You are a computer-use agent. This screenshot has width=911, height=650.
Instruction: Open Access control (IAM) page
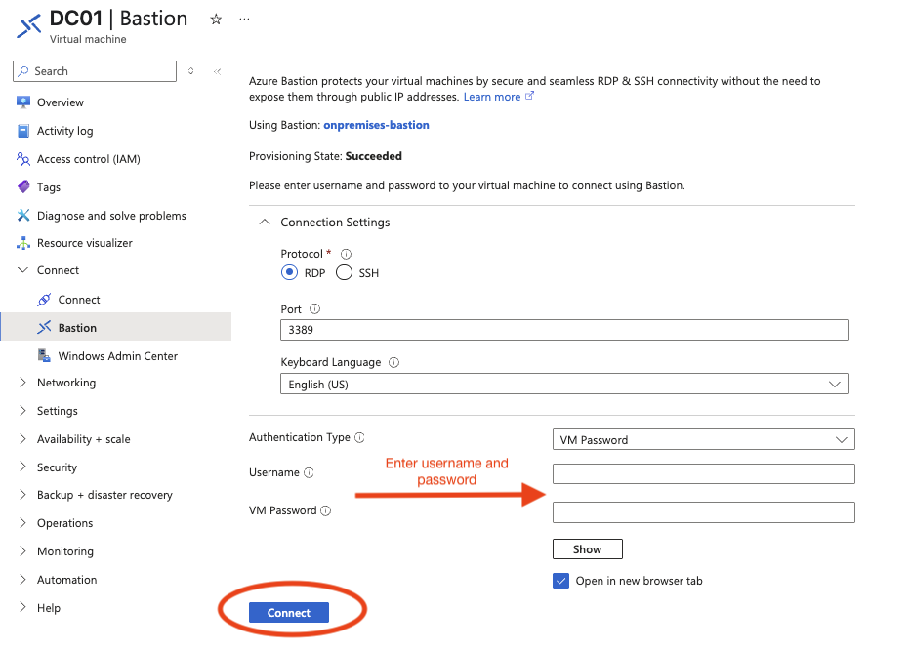click(88, 159)
